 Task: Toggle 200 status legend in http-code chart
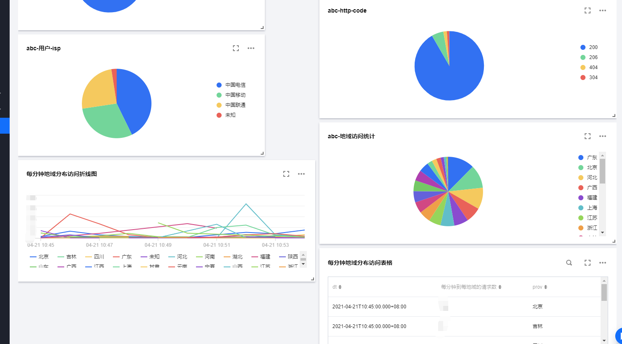click(589, 47)
